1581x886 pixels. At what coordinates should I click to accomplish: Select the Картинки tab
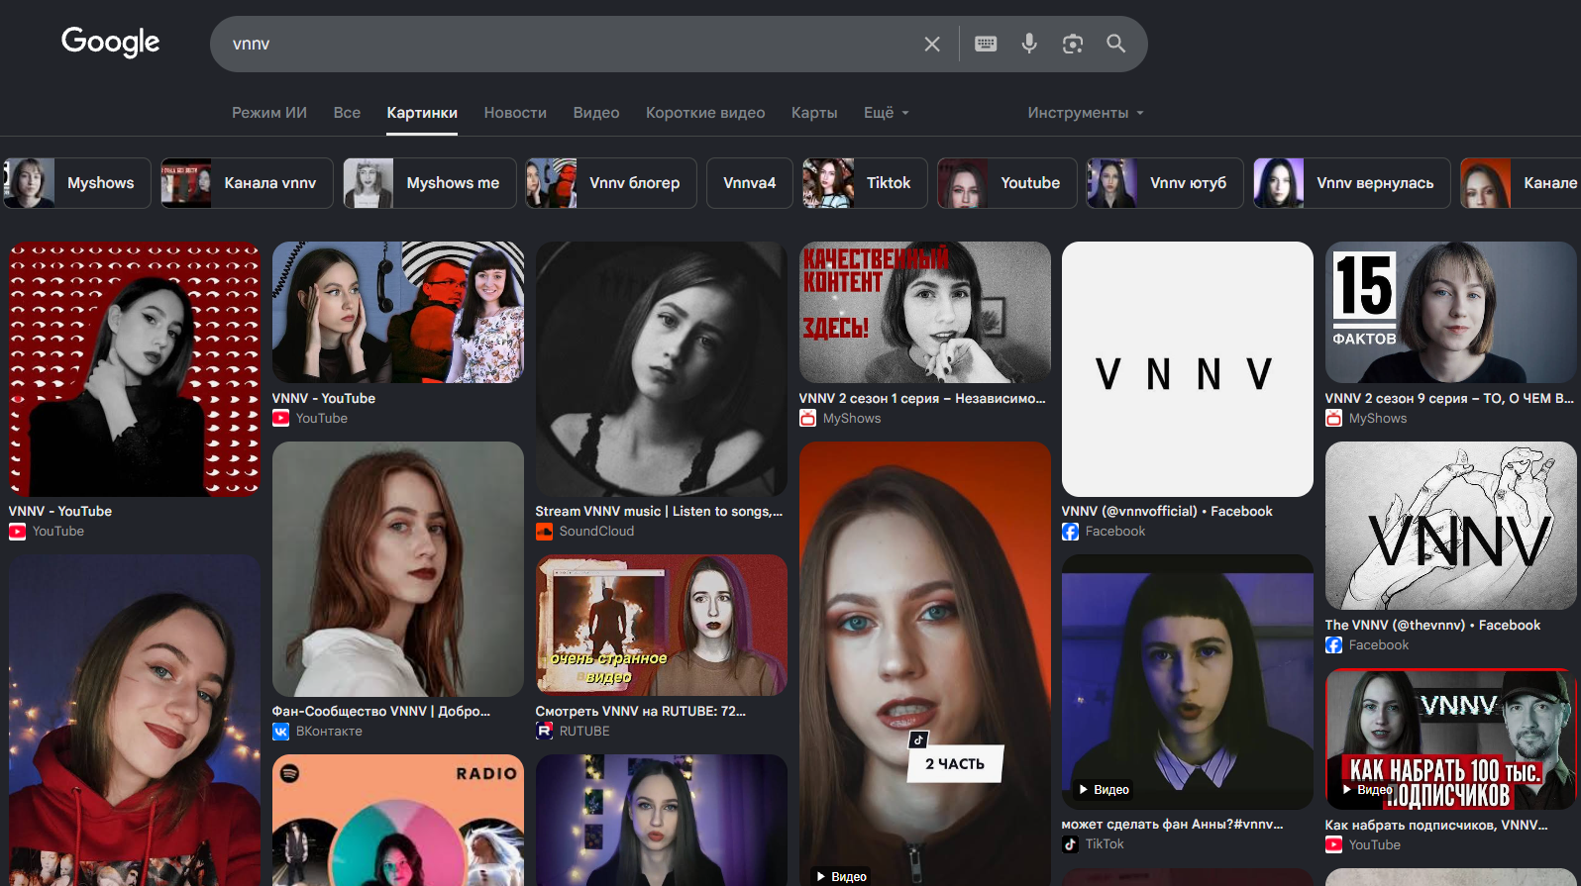[422, 113]
